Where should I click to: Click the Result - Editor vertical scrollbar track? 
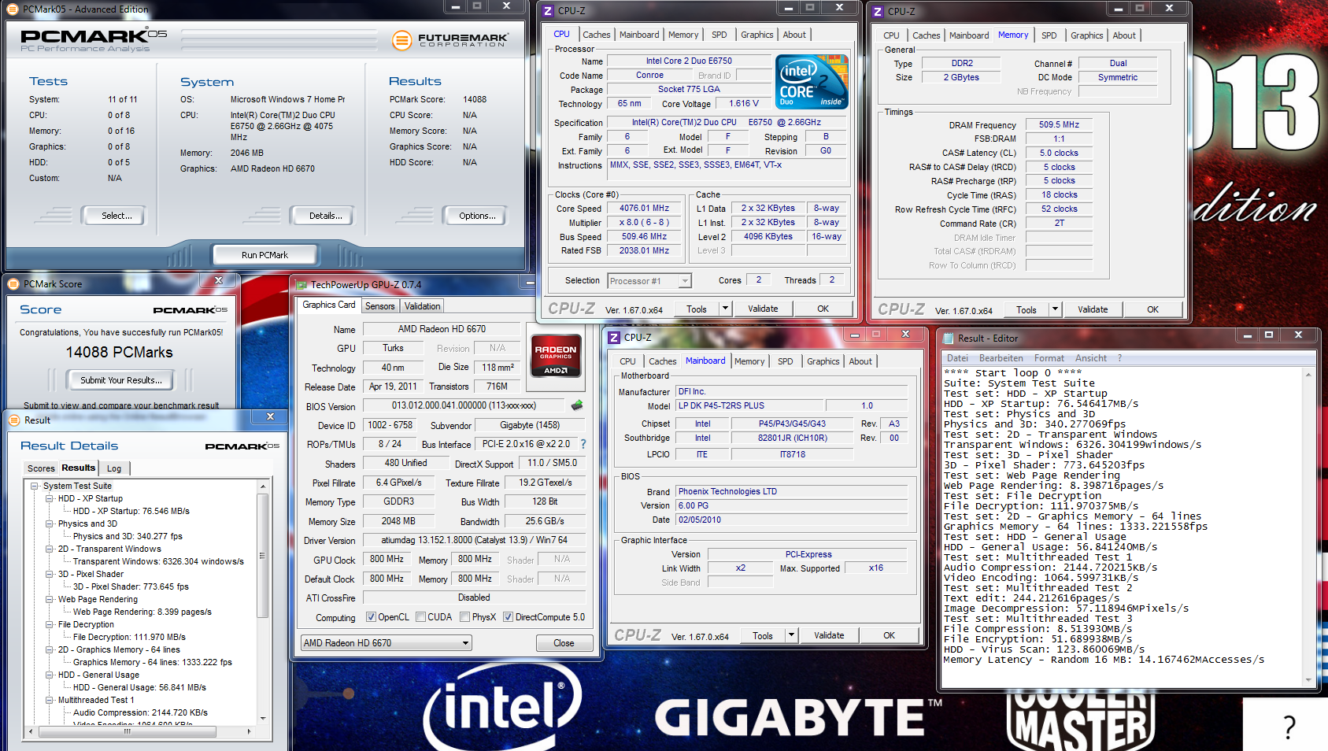(x=1308, y=527)
